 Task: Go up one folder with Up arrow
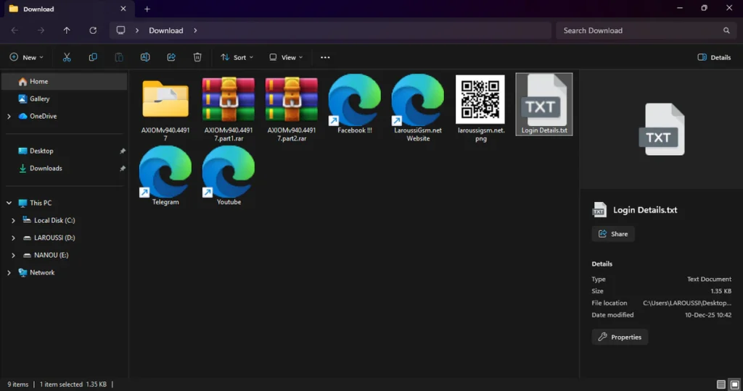[67, 30]
